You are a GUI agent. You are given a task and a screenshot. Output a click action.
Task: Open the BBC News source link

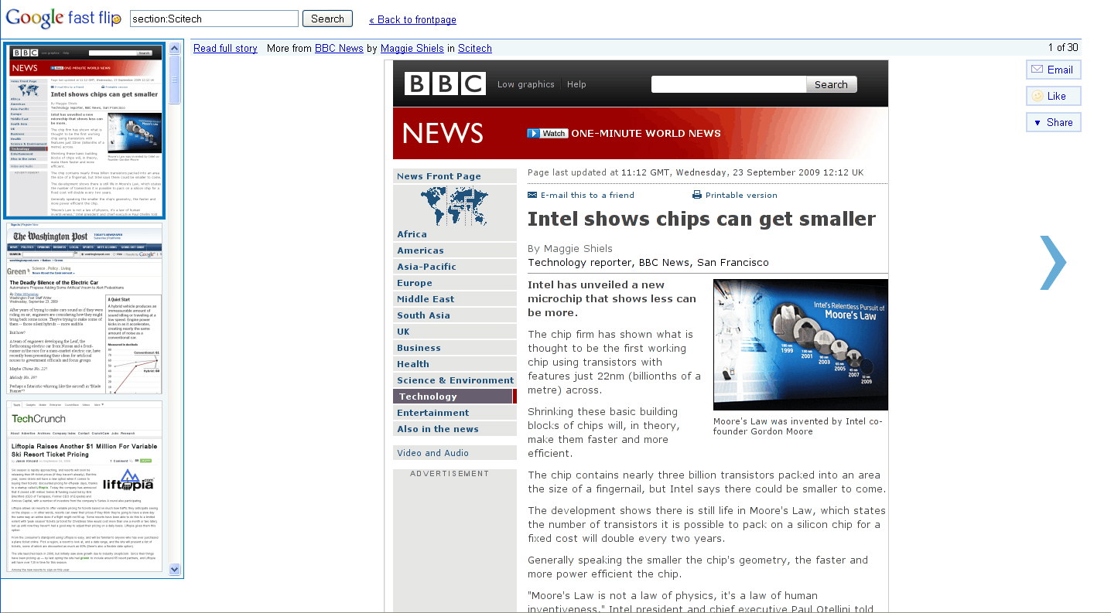[x=339, y=48]
